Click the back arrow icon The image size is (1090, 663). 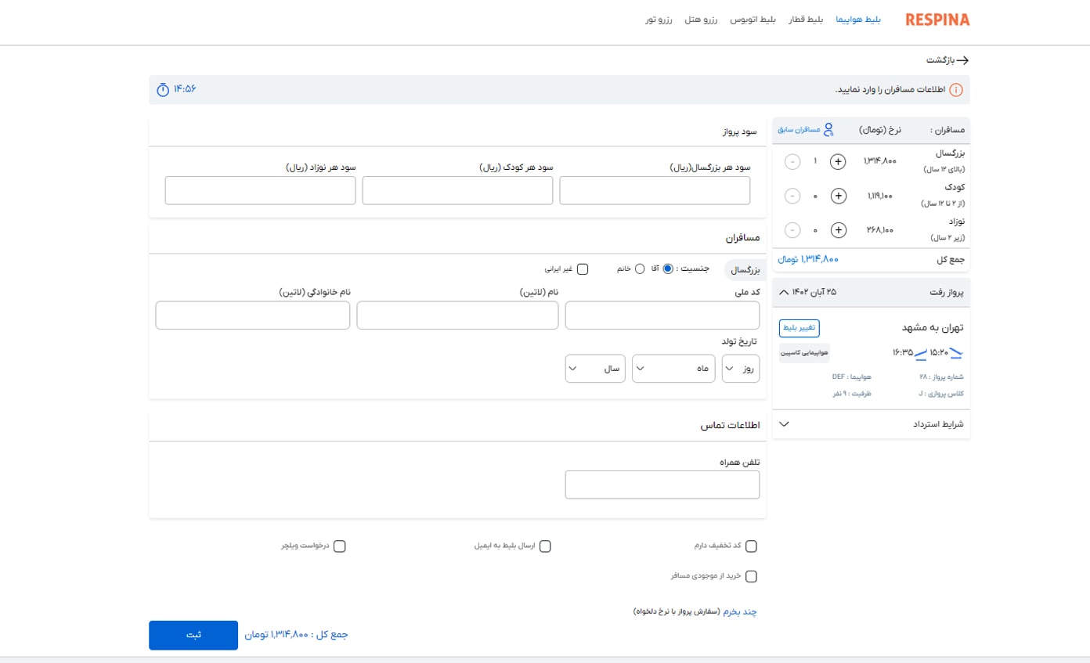[x=962, y=60]
